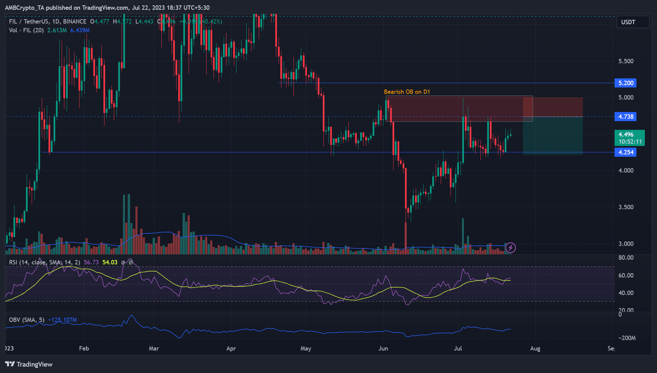The height and width of the screenshot is (373, 657).
Task: Click the current price 4.496 label
Action: [x=626, y=135]
